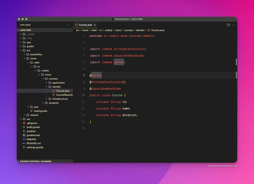The image size is (254, 184).
Task: Click the test folder icon
Action: [31, 107]
